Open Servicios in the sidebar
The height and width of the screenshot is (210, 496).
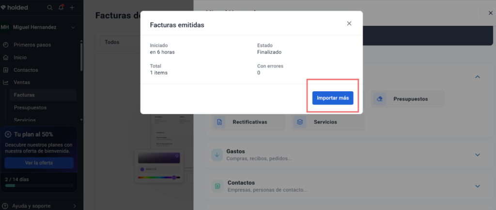click(x=25, y=120)
